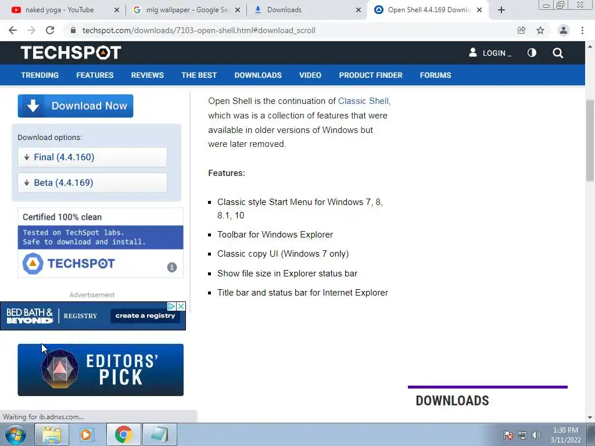Open Chrome three-dot menu

click(x=582, y=30)
